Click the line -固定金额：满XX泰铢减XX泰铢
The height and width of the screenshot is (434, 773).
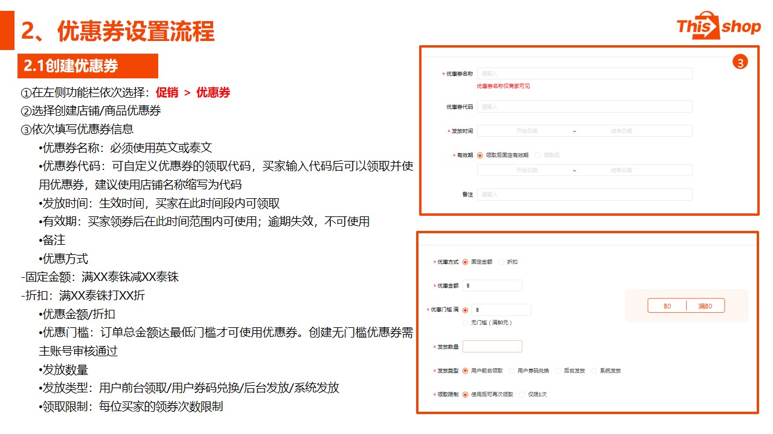coord(100,277)
